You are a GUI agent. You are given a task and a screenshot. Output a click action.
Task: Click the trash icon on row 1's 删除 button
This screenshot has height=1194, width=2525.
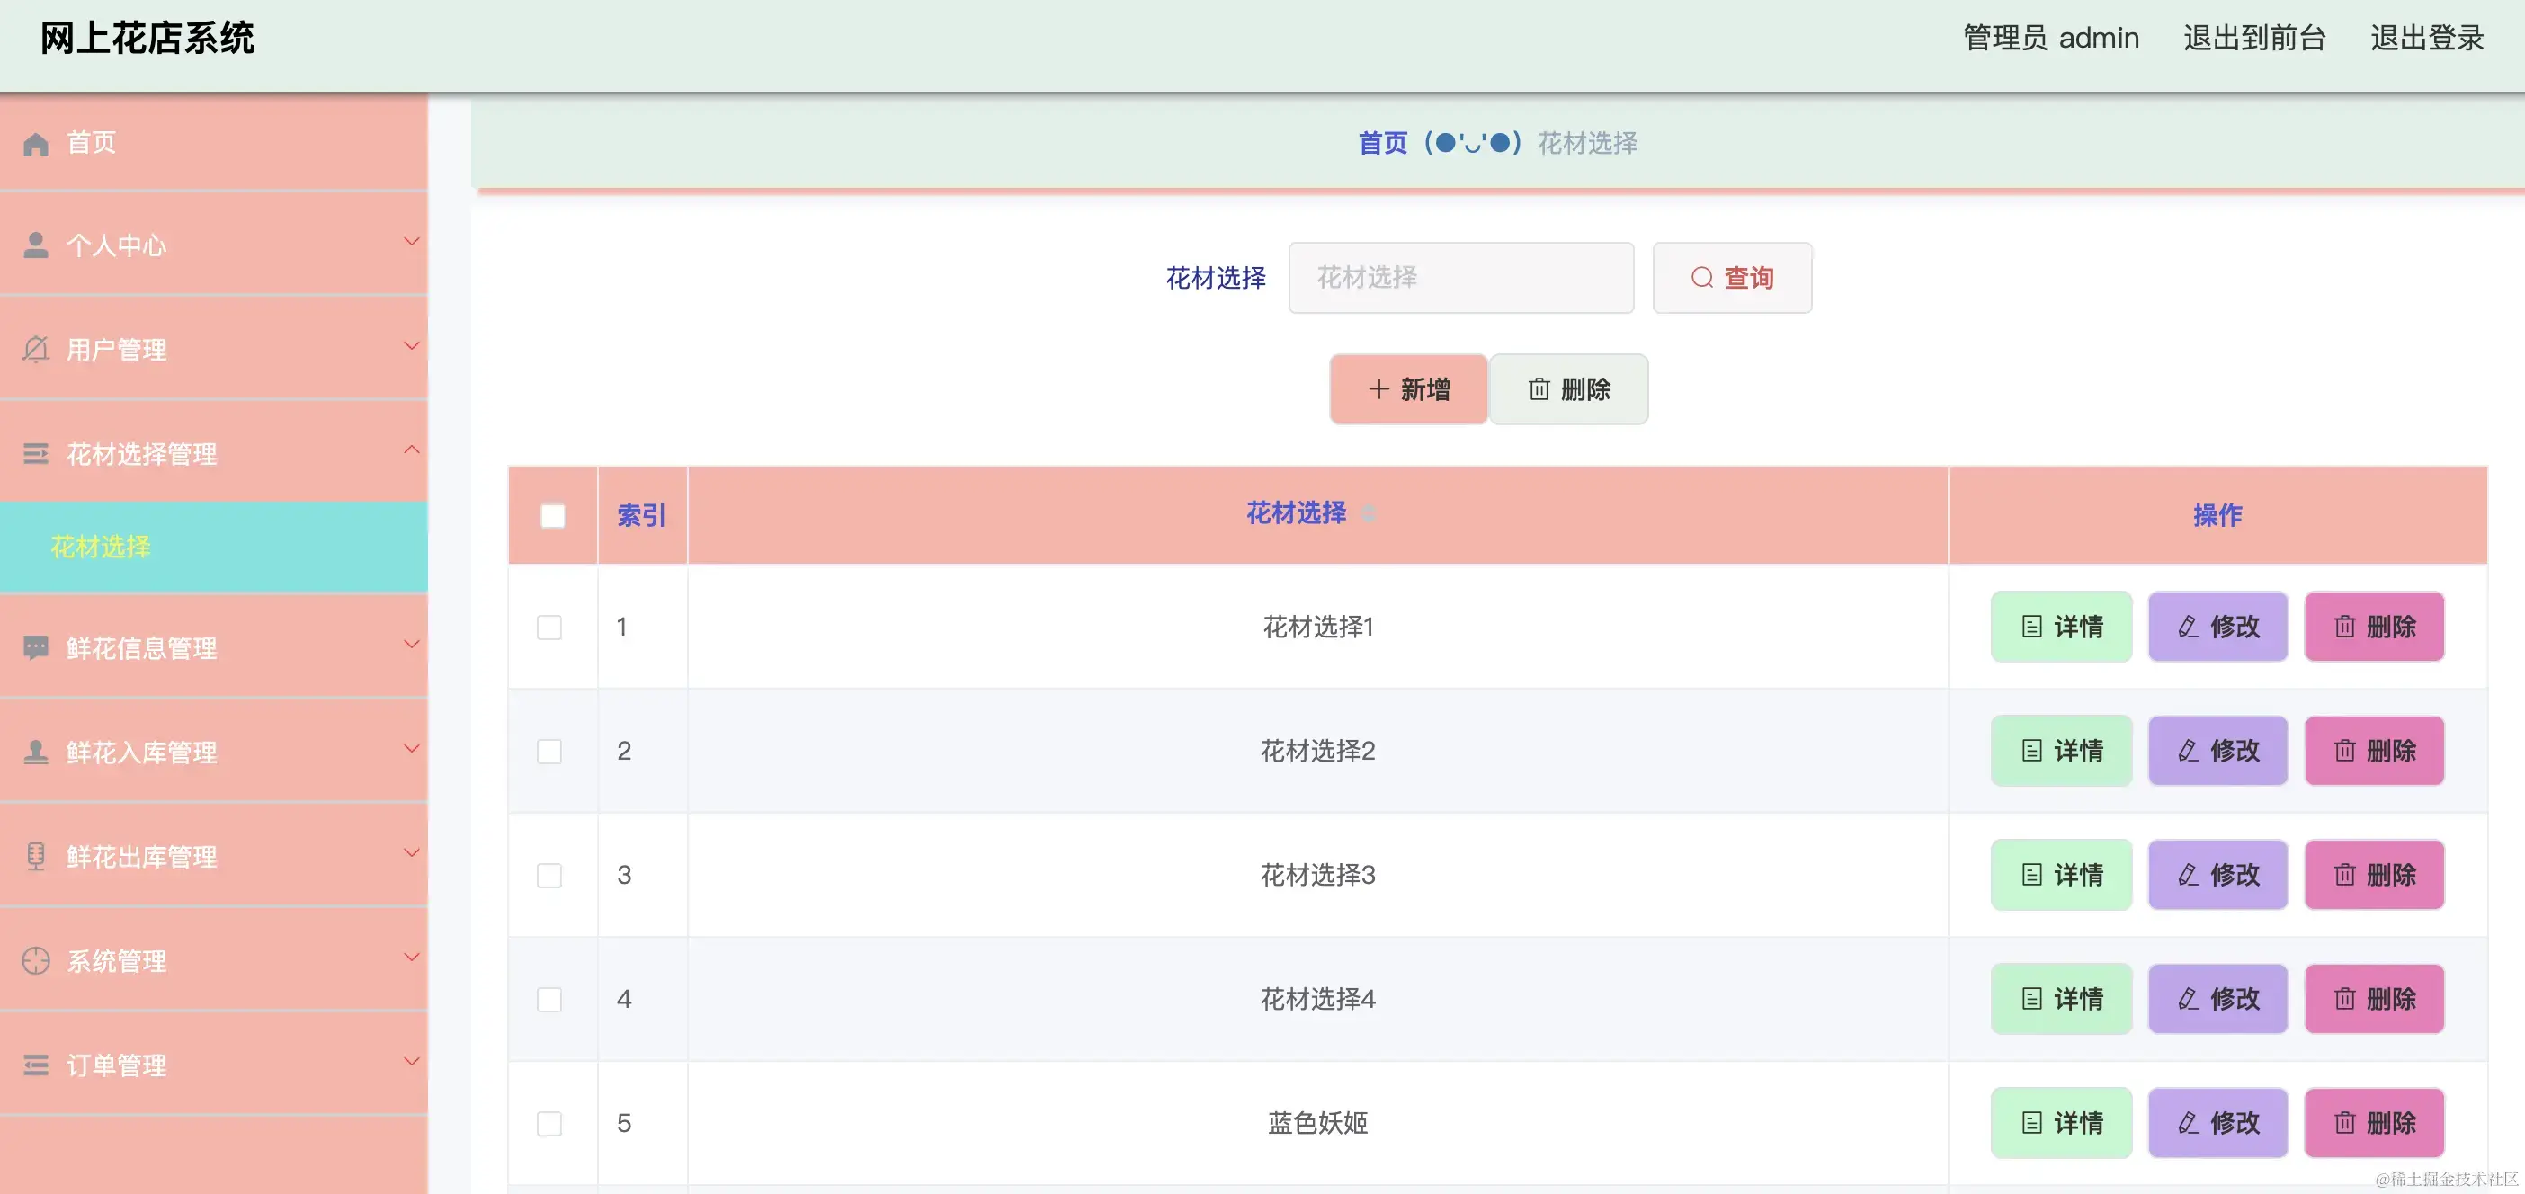[x=2344, y=627]
